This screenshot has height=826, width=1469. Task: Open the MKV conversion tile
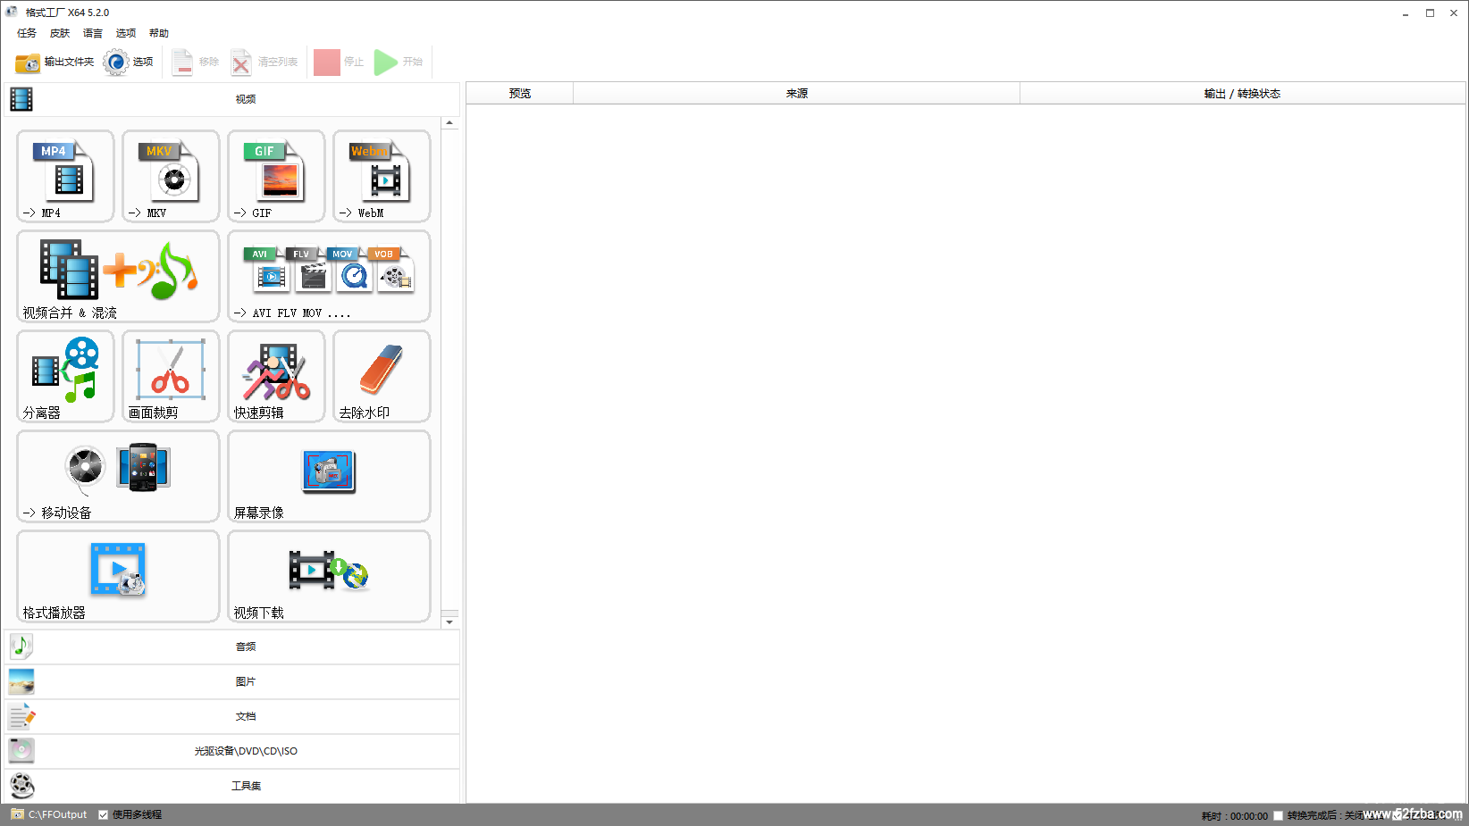(171, 176)
